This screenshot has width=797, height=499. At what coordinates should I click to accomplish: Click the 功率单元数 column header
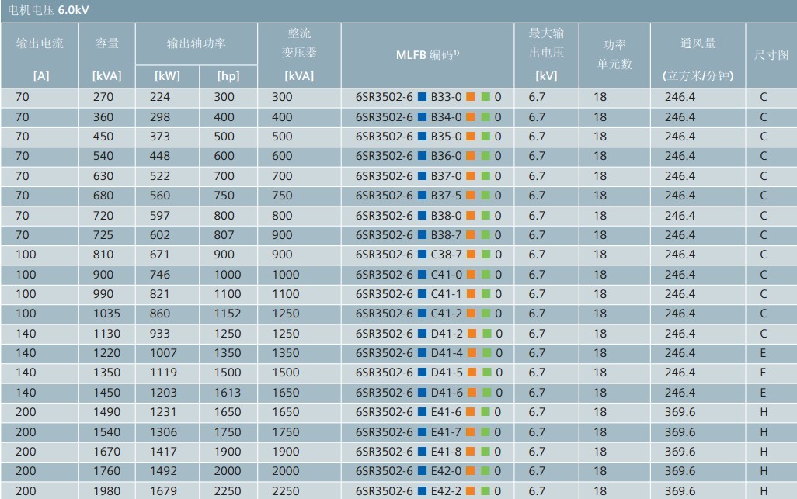(614, 56)
